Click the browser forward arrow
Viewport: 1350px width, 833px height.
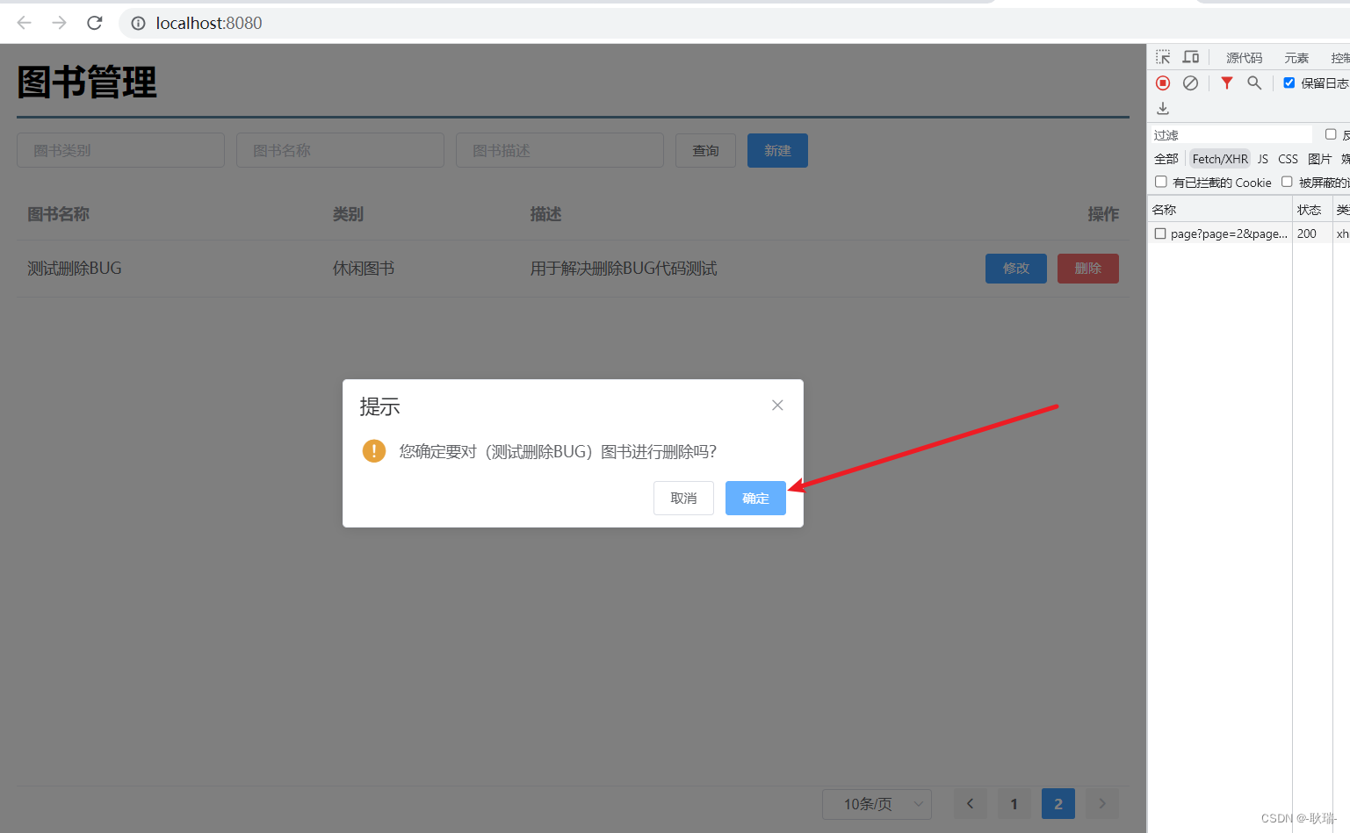(59, 23)
